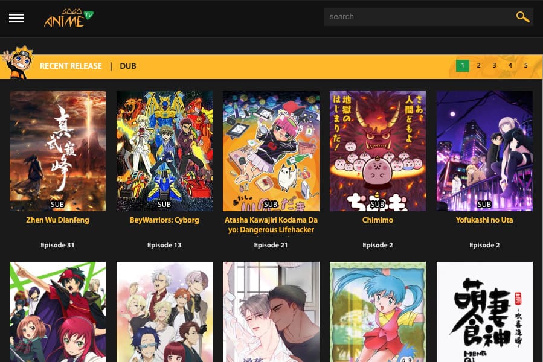Click the Naruto mascot icon
Viewport: 543px width, 362px height.
18,62
